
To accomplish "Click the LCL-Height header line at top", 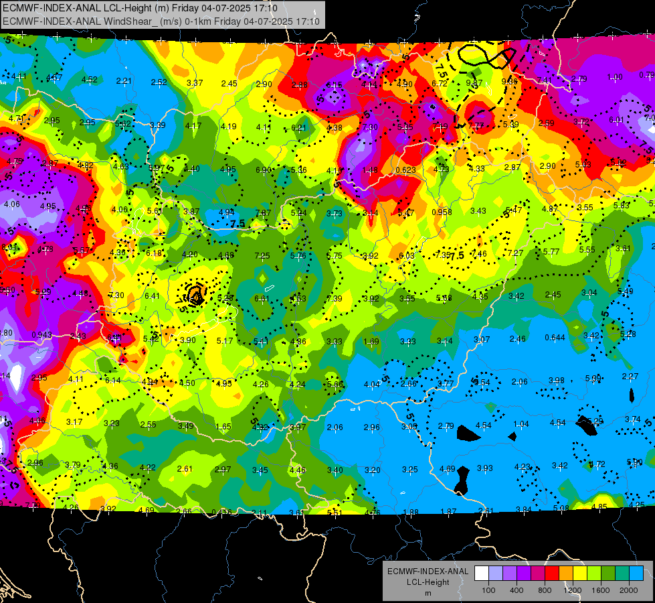I will [x=140, y=8].
